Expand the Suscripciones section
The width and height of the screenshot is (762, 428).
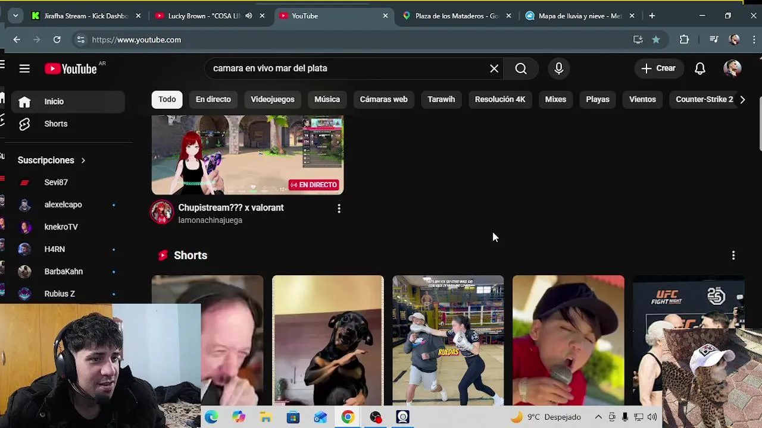[51, 160]
